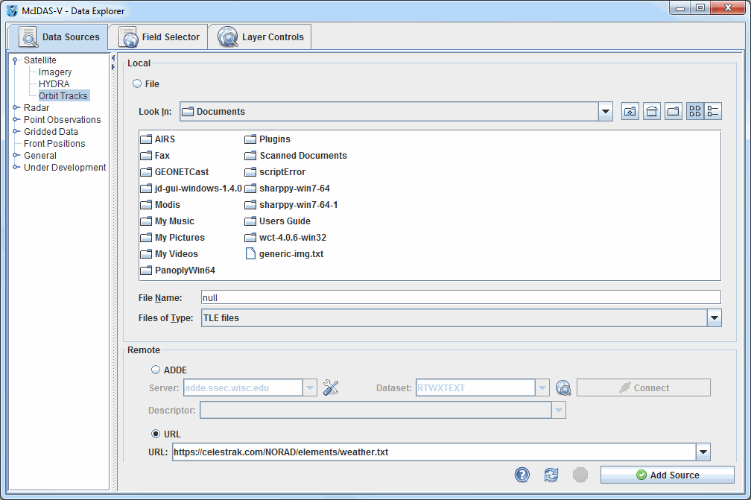
Task: Switch file chooser to Details view
Action: click(x=713, y=112)
